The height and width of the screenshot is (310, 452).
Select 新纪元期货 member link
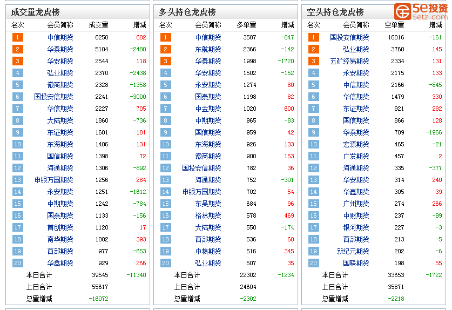[x=353, y=251]
